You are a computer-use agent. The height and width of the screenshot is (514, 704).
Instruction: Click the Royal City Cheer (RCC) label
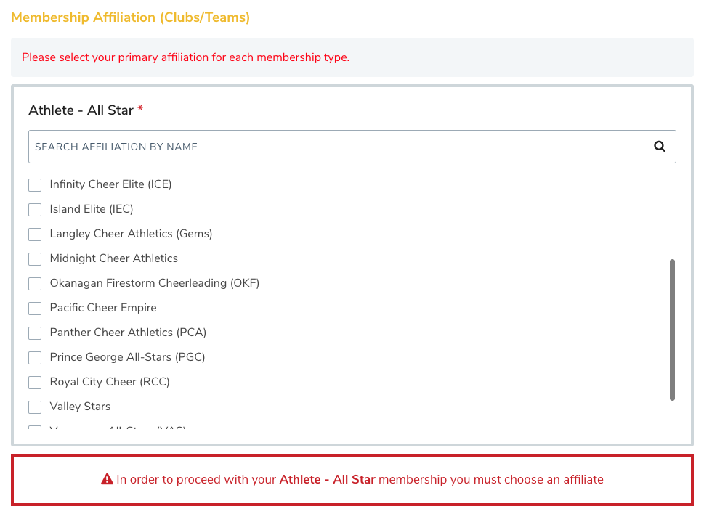tap(110, 382)
